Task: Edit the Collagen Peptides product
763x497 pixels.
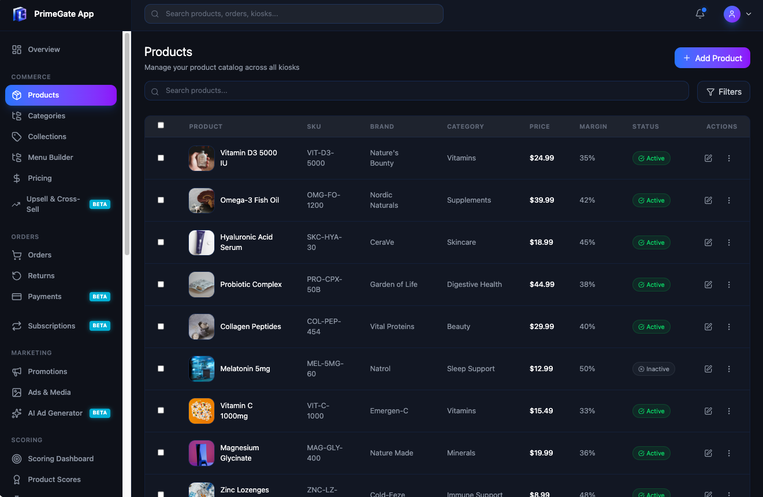Action: (708, 327)
